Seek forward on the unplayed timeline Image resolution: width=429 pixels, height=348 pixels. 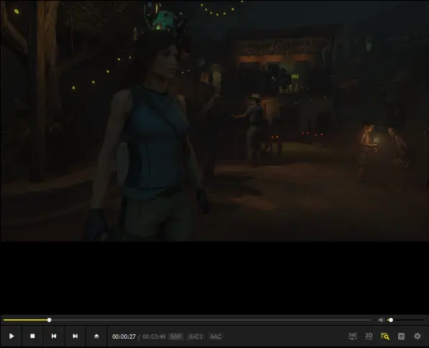pyautogui.click(x=211, y=320)
